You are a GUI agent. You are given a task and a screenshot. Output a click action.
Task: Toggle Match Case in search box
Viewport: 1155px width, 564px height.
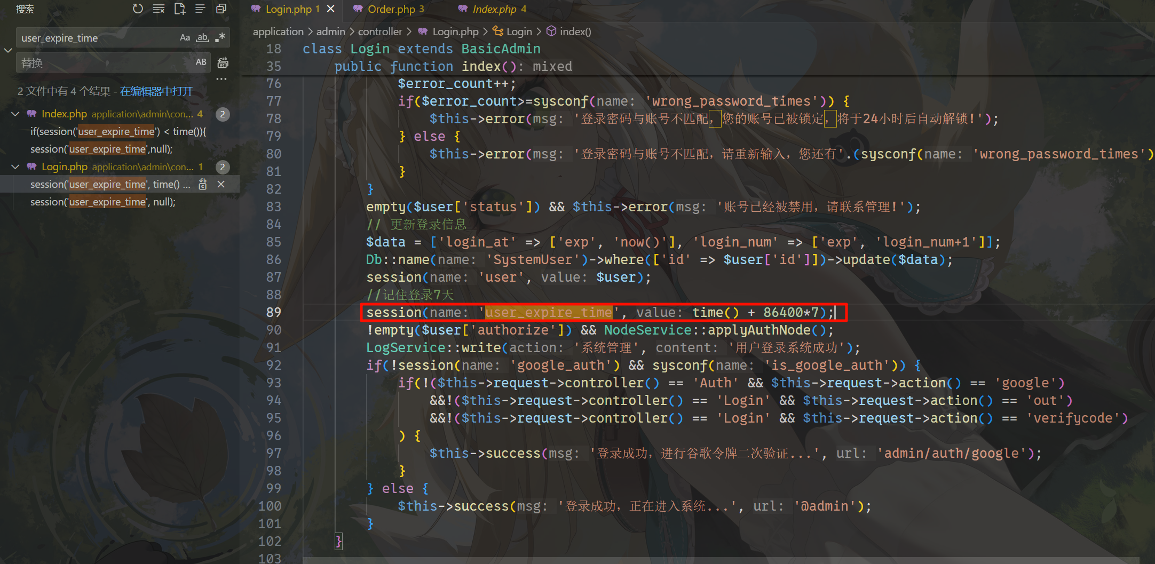(x=185, y=38)
